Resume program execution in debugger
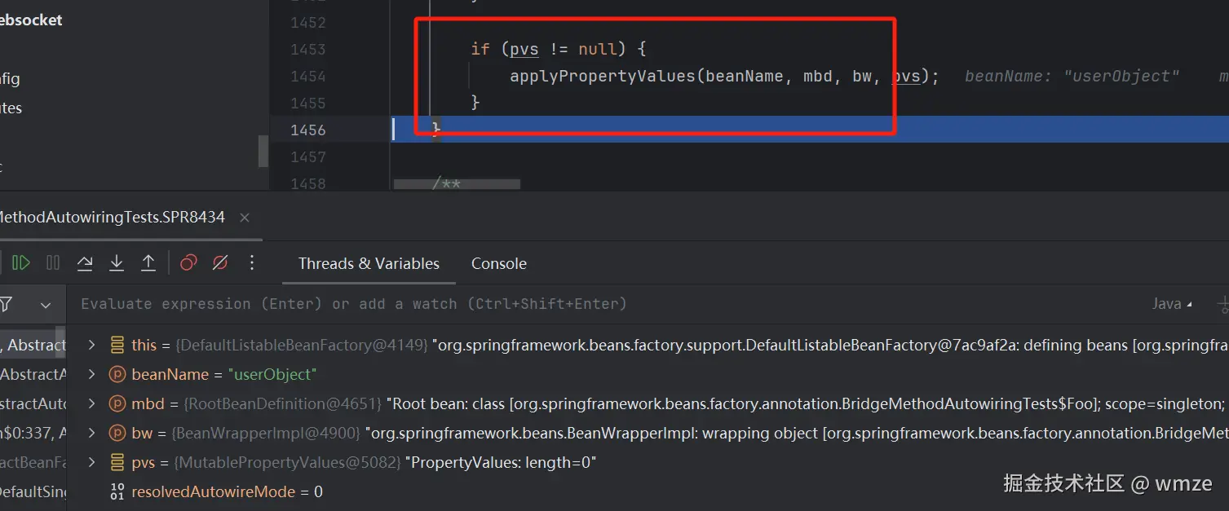The height and width of the screenshot is (511, 1229). [22, 262]
